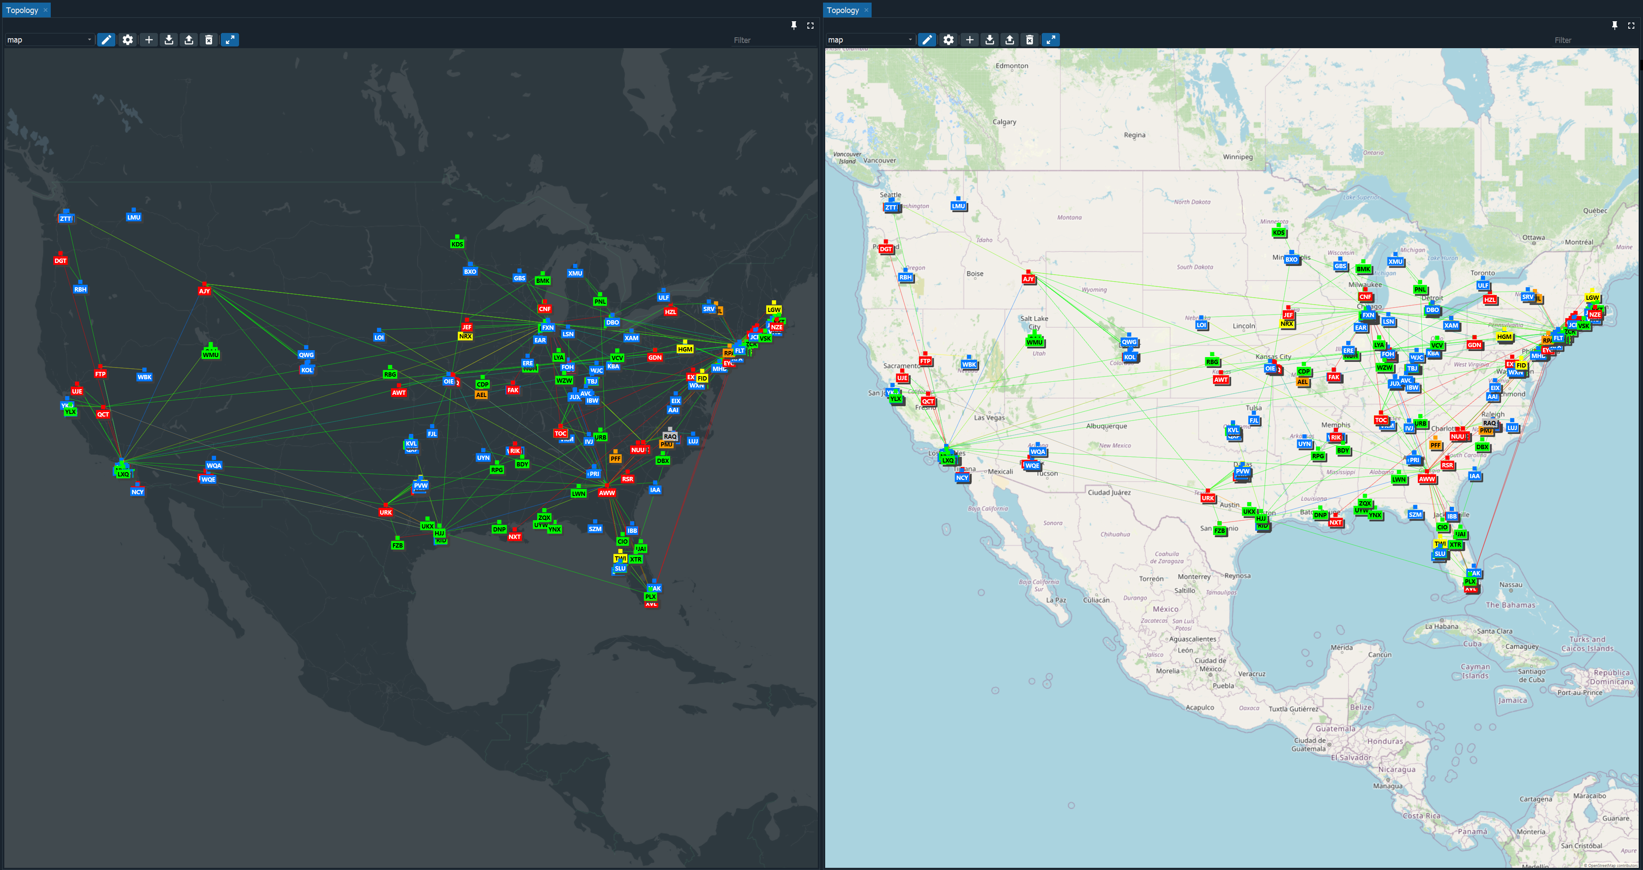Select AWW node on left dark map
This screenshot has height=870, width=1643.
pos(607,492)
